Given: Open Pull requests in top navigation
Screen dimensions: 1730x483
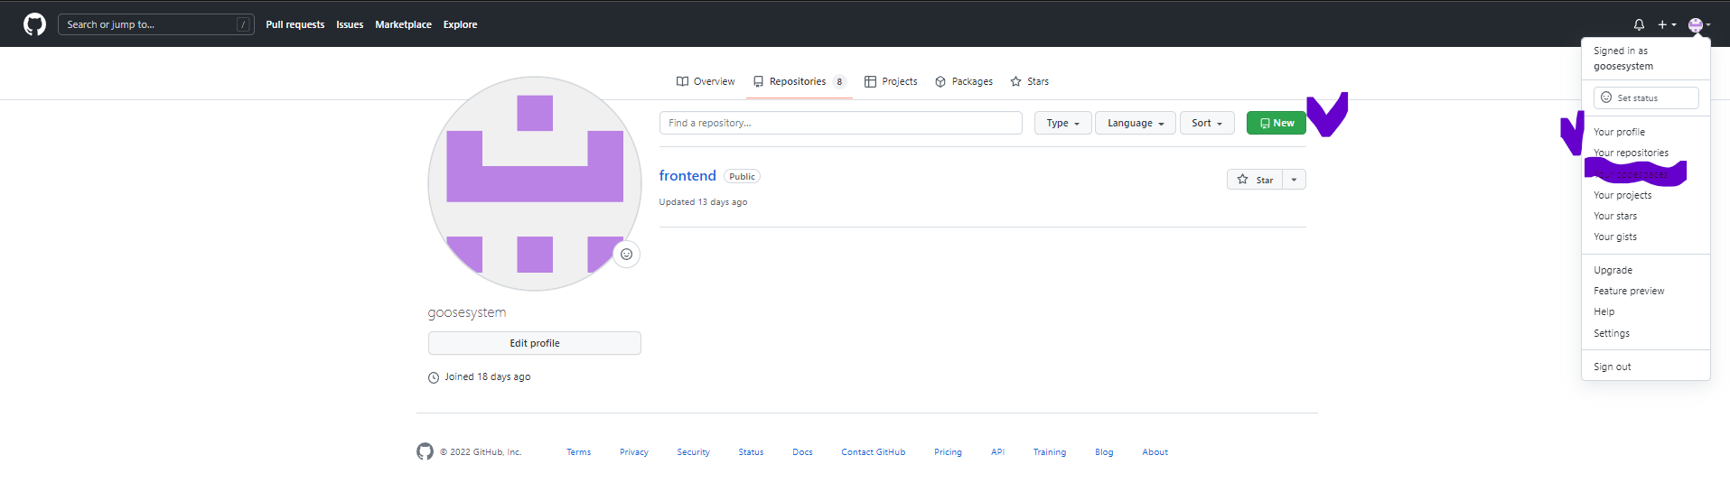Looking at the screenshot, I should click(x=295, y=24).
